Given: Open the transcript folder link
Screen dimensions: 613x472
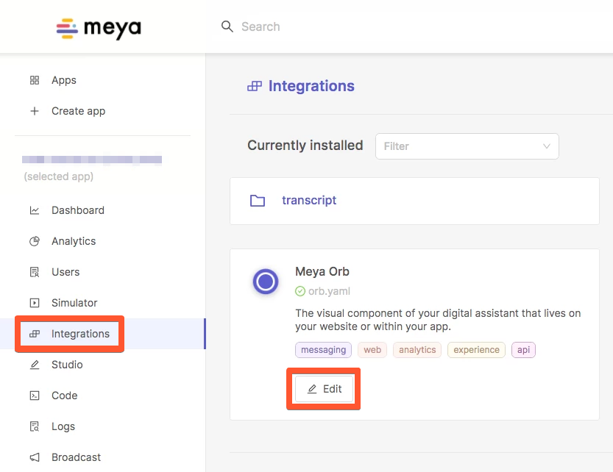Looking at the screenshot, I should tap(309, 200).
